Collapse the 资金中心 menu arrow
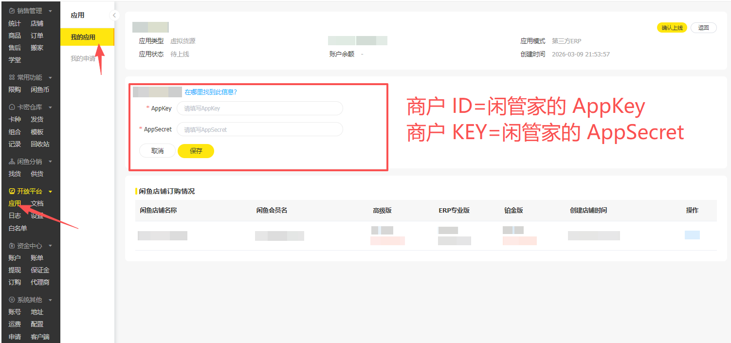Image resolution: width=731 pixels, height=343 pixels. (x=50, y=246)
